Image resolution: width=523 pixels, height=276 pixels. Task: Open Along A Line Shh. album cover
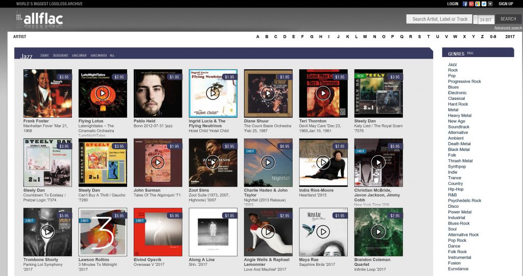213,232
